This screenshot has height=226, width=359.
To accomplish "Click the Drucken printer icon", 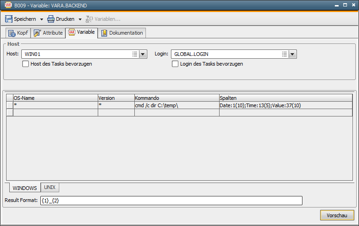I will tap(51, 19).
